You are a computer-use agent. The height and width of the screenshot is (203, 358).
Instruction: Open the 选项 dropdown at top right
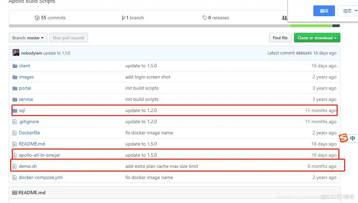click(x=348, y=10)
